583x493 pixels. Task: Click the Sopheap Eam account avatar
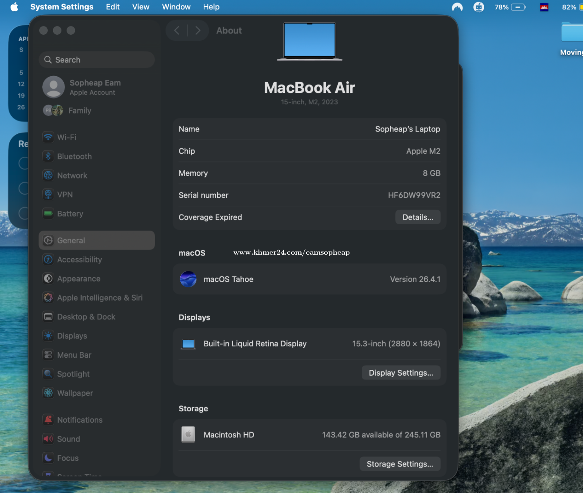(54, 87)
